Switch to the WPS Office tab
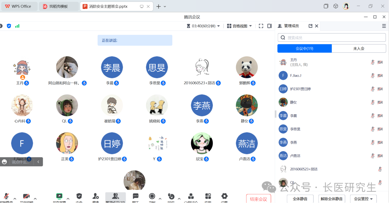The width and height of the screenshot is (389, 203). 19,6
